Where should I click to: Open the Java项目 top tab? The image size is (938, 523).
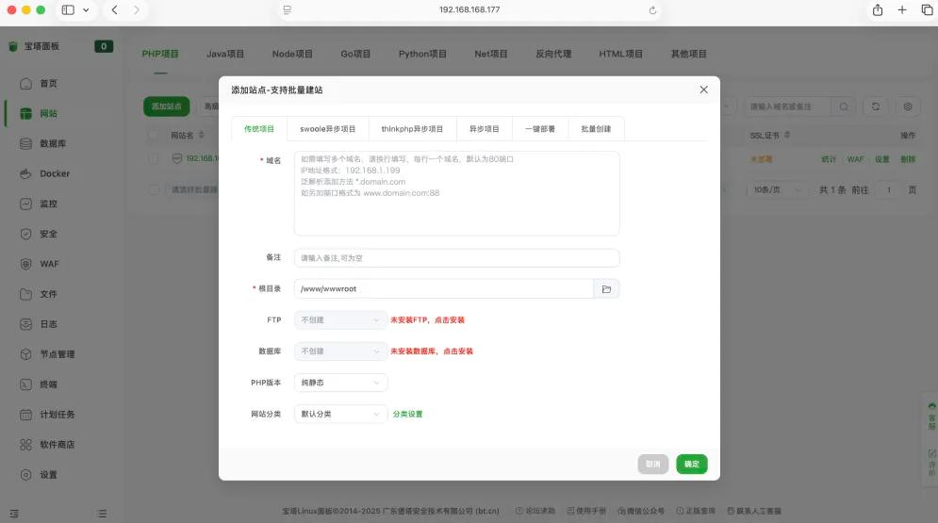[225, 54]
